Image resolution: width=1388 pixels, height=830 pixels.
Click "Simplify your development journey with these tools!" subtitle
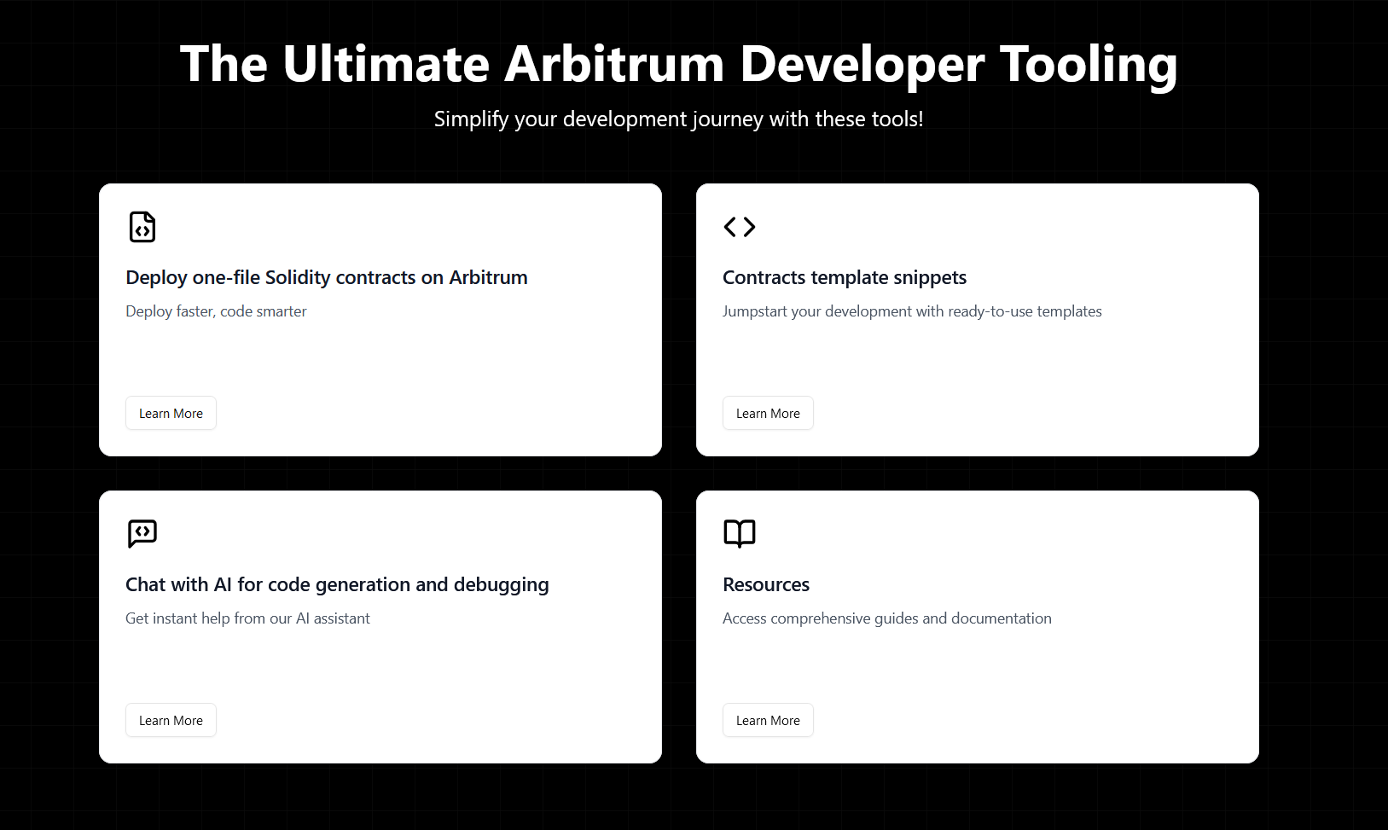tap(678, 119)
